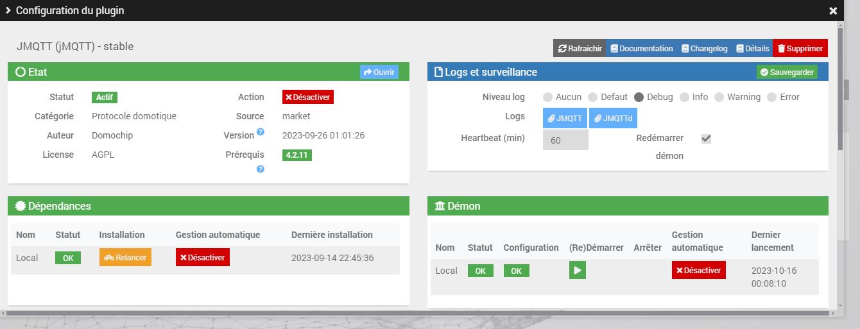Click the Actif status badge
Screen dimensions: 860x329
105,97
